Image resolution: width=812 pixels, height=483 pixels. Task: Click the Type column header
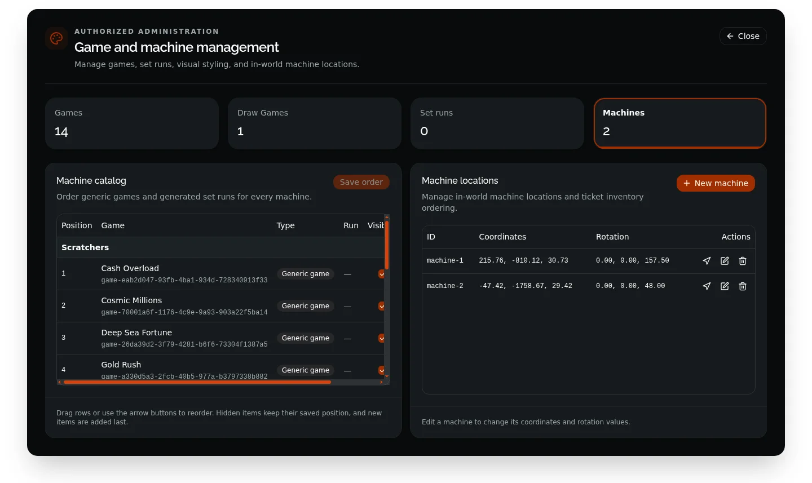click(x=285, y=225)
